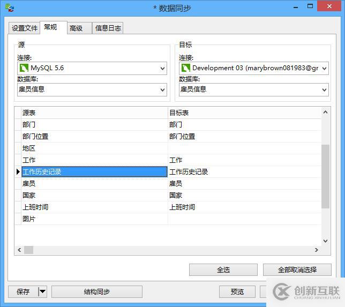
Task: Click the 预览 button
Action: click(x=237, y=291)
